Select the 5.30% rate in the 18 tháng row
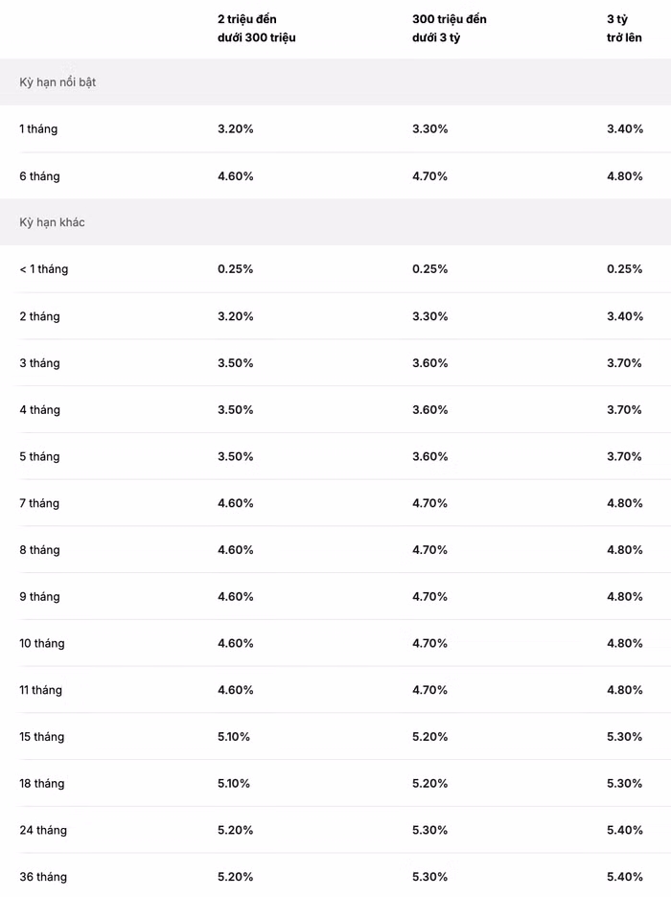Viewport: 671px width, 897px height. coord(624,784)
